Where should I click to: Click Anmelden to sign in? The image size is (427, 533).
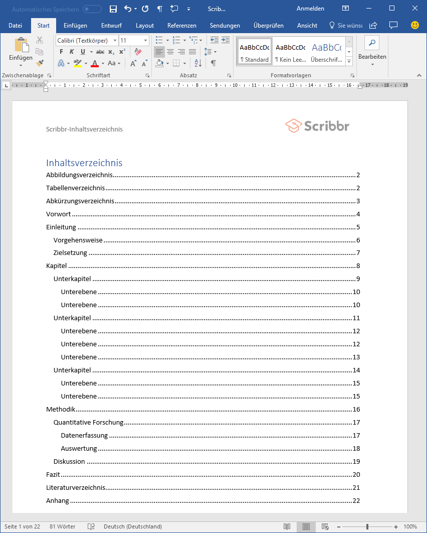point(310,9)
